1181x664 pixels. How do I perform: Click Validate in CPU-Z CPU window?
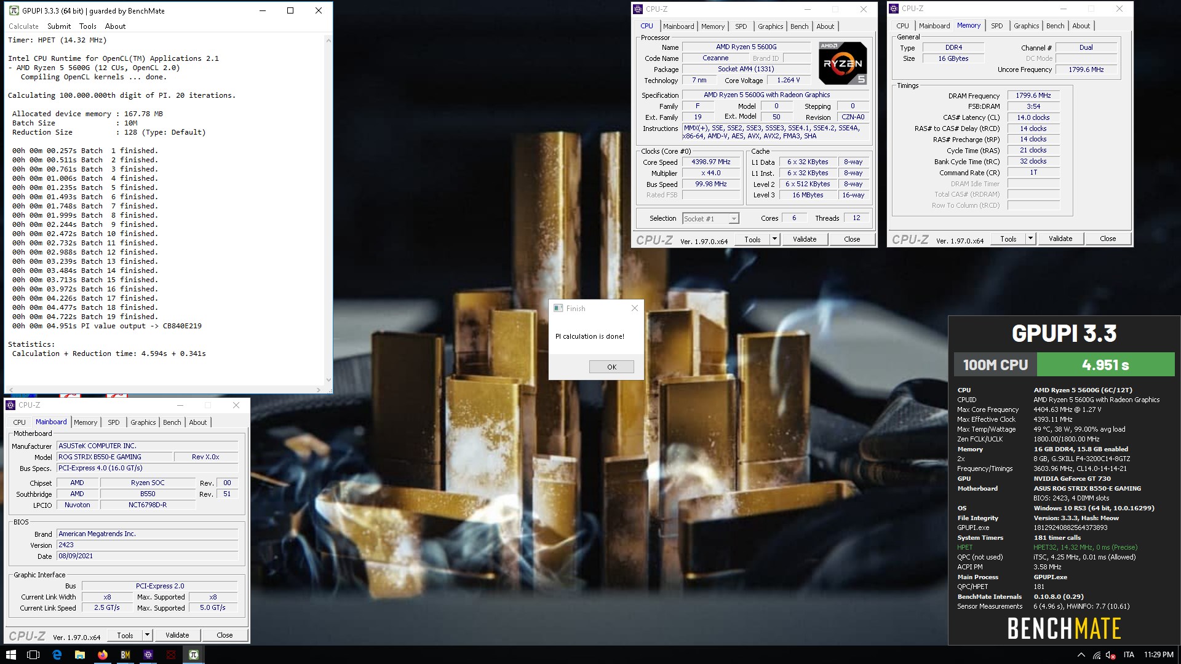(x=804, y=239)
